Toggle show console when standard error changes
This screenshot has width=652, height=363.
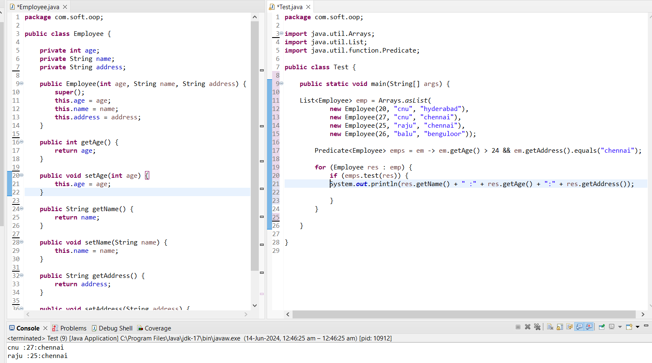coord(589,327)
